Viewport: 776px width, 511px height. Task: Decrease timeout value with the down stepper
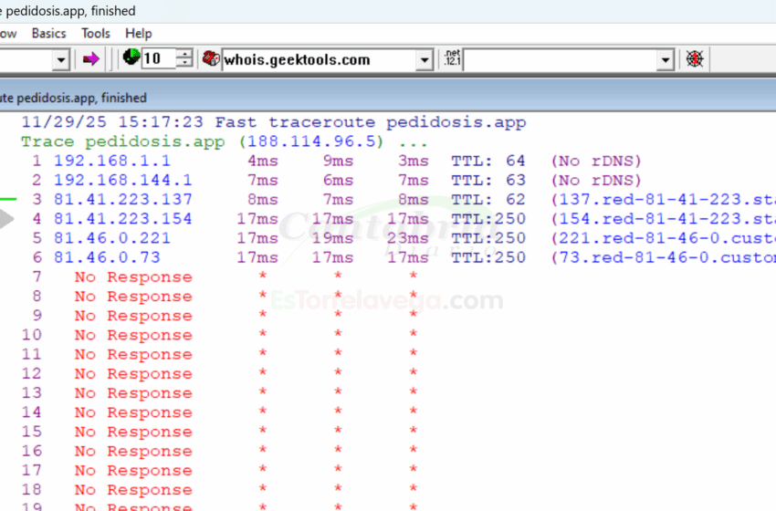coord(184,65)
